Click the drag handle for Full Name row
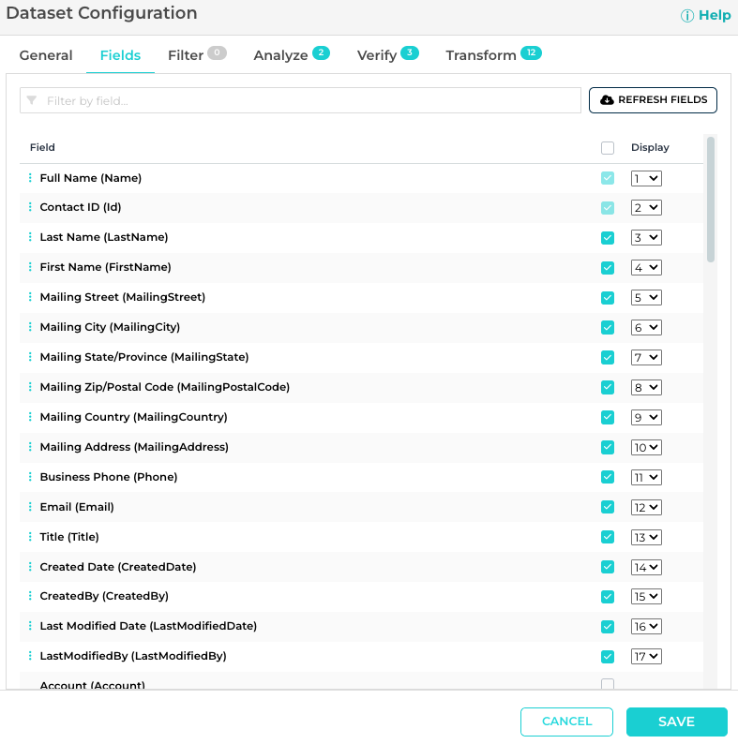738x744 pixels. [30, 177]
